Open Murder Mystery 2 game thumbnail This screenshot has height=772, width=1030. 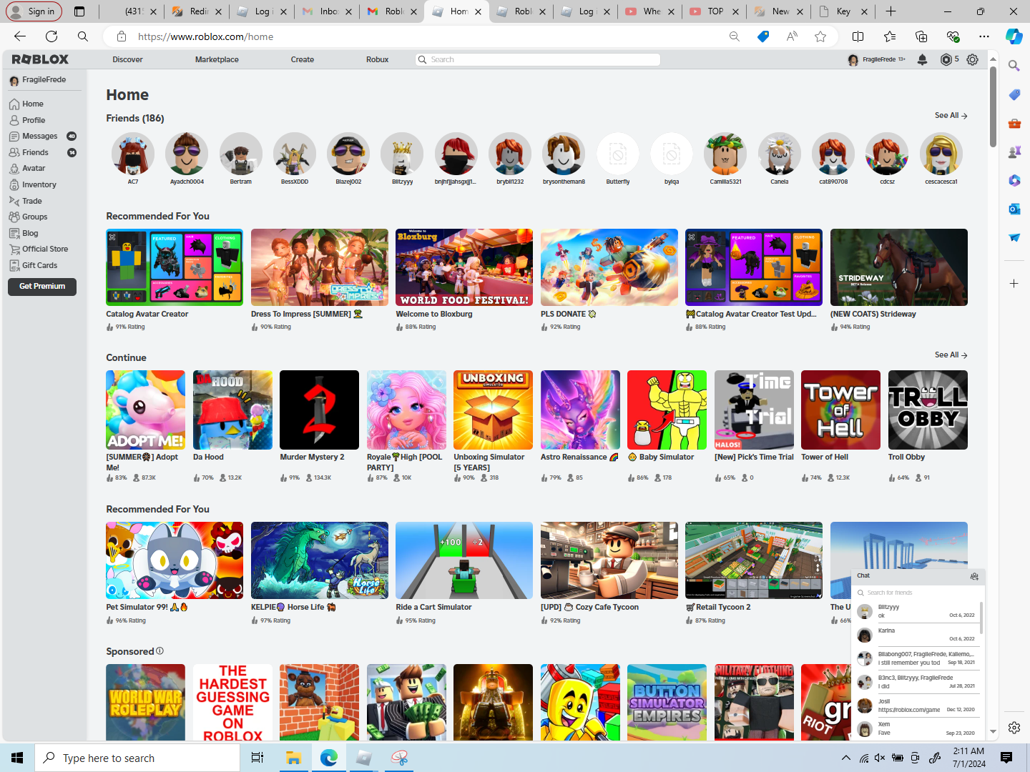(x=319, y=410)
